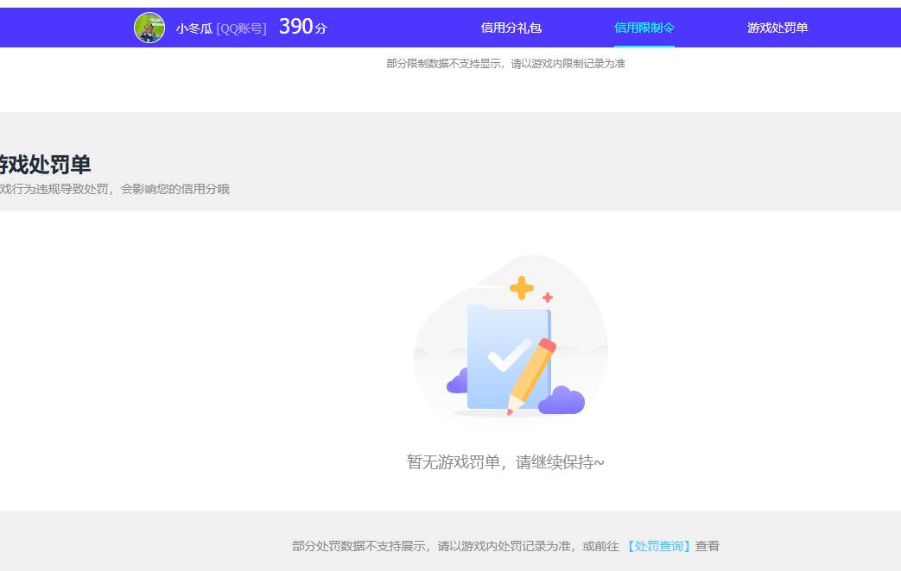Viewport: 901px width, 571px height.
Task: Click the small red plus mark near the pencil
Action: [546, 298]
